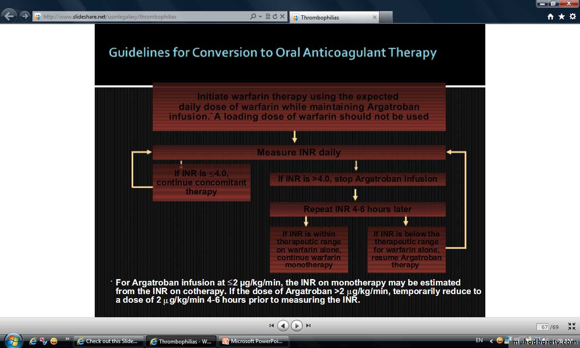
Task: Open a new blank browser tab
Action: tap(386, 17)
